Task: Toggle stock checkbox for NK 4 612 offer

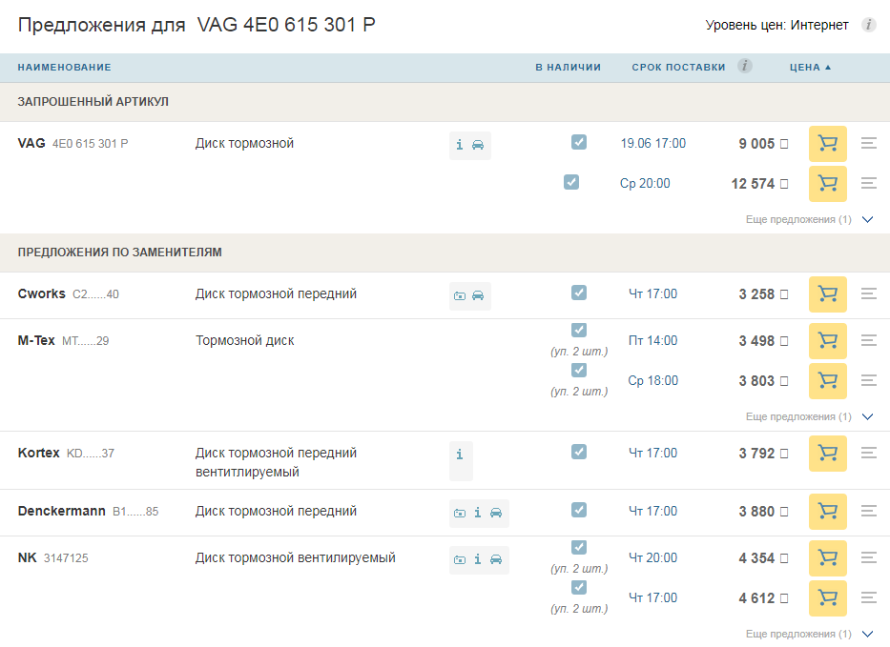Action: [x=579, y=588]
